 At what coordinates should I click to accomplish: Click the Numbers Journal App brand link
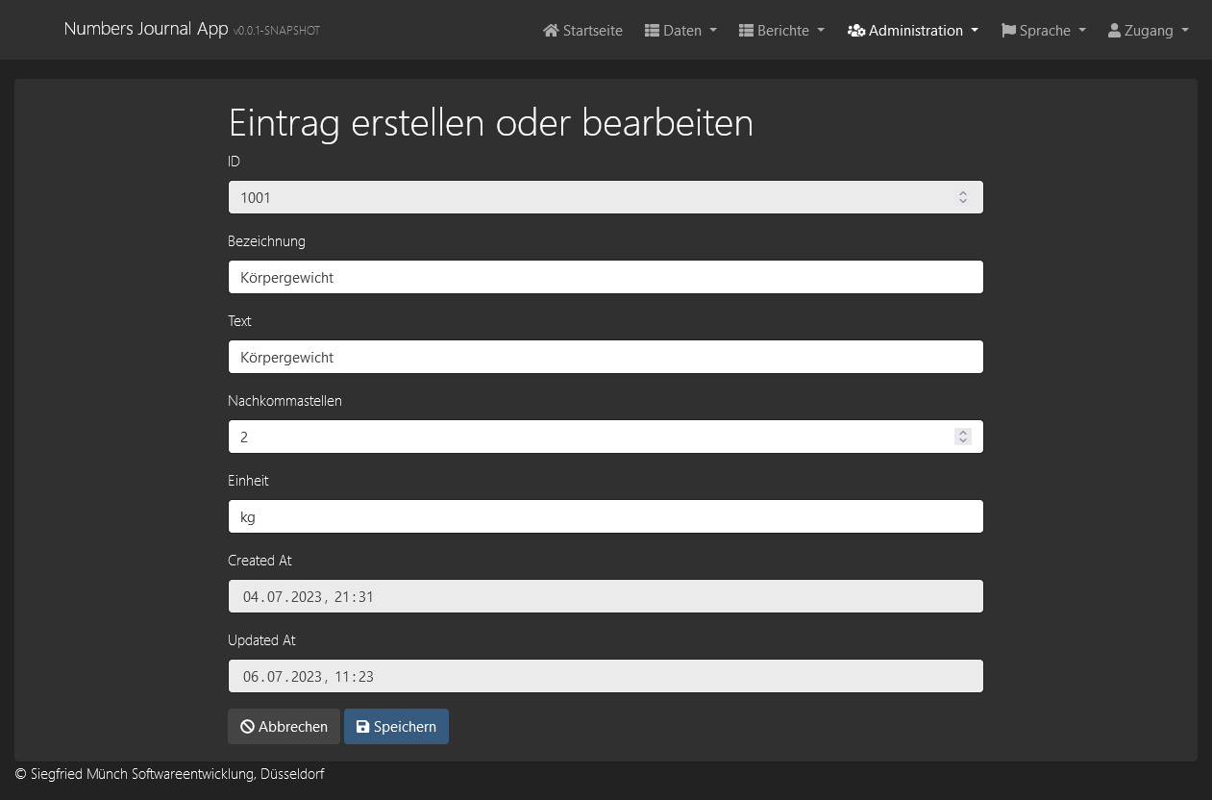(x=145, y=29)
